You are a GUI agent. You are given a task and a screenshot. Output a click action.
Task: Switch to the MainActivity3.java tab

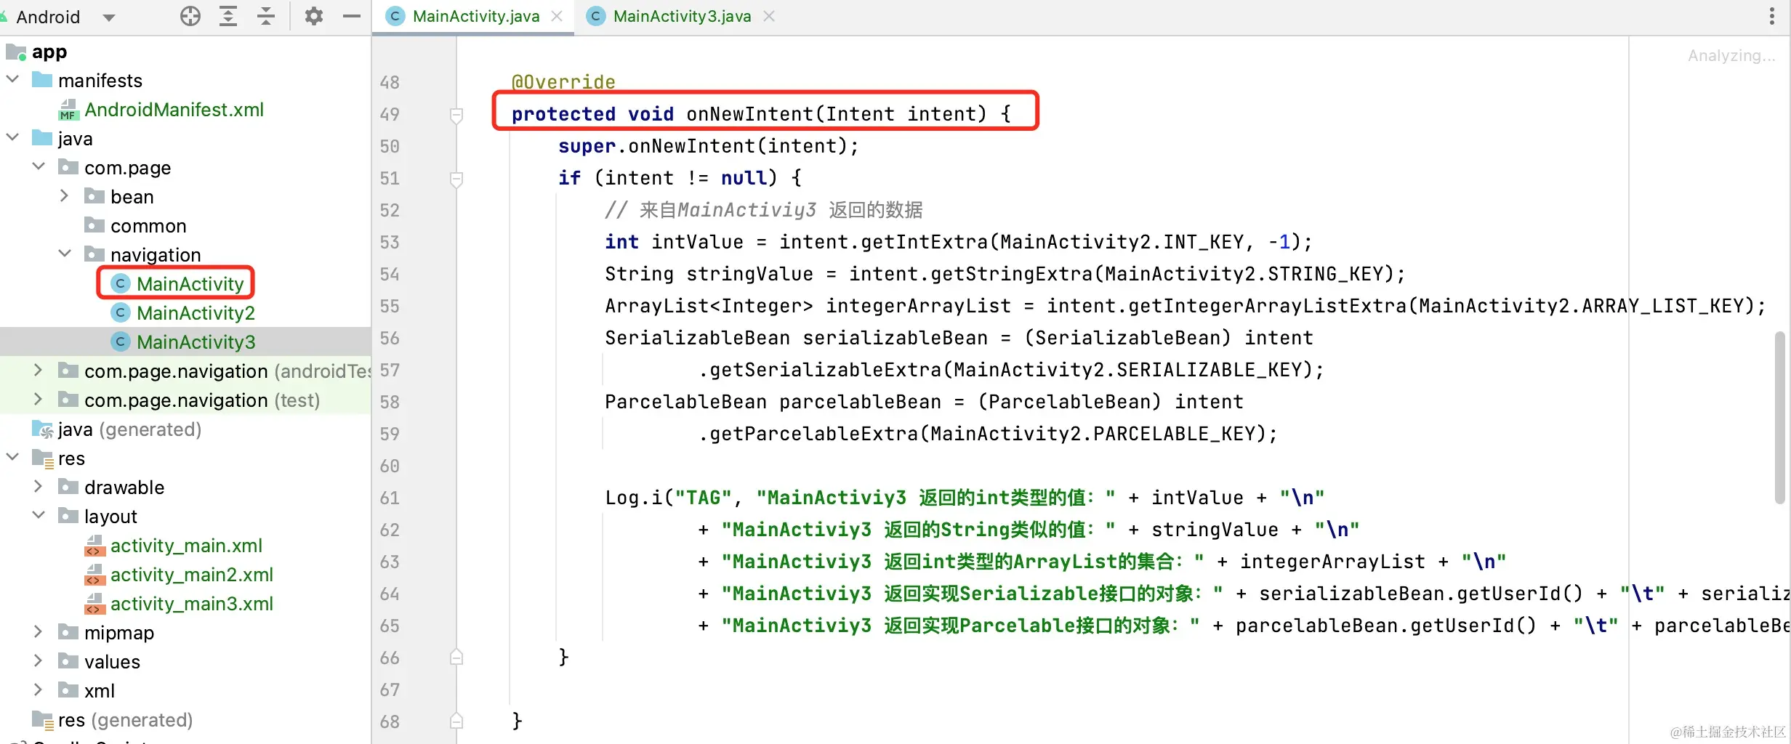pyautogui.click(x=682, y=16)
